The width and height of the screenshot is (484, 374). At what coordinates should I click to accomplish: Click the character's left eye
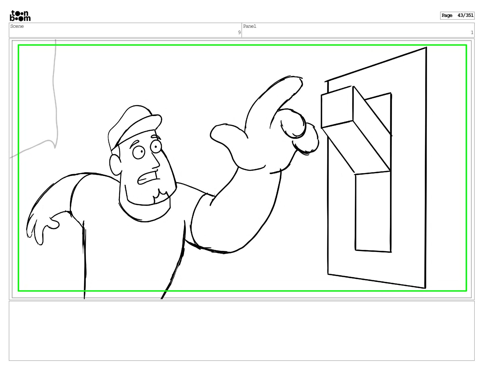pyautogui.click(x=138, y=152)
